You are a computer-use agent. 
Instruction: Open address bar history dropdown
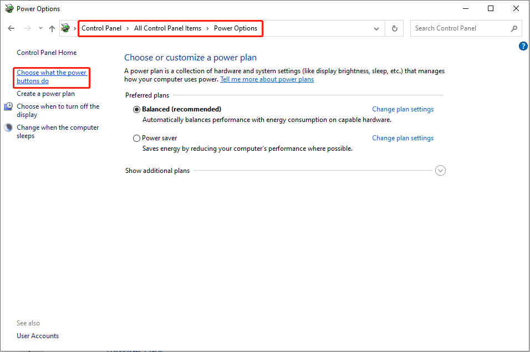(x=376, y=29)
